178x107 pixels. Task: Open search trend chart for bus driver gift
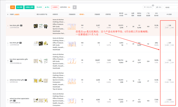click(72, 44)
